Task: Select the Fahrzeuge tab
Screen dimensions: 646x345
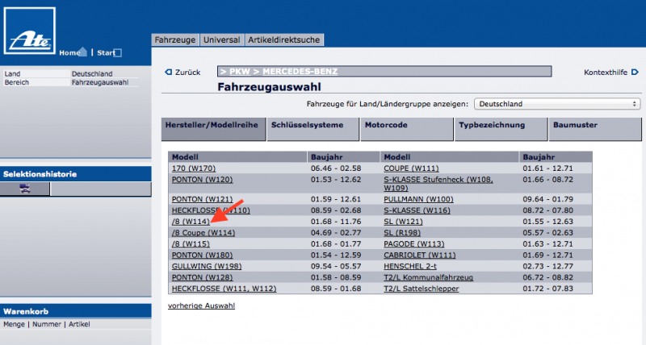Action: 175,39
